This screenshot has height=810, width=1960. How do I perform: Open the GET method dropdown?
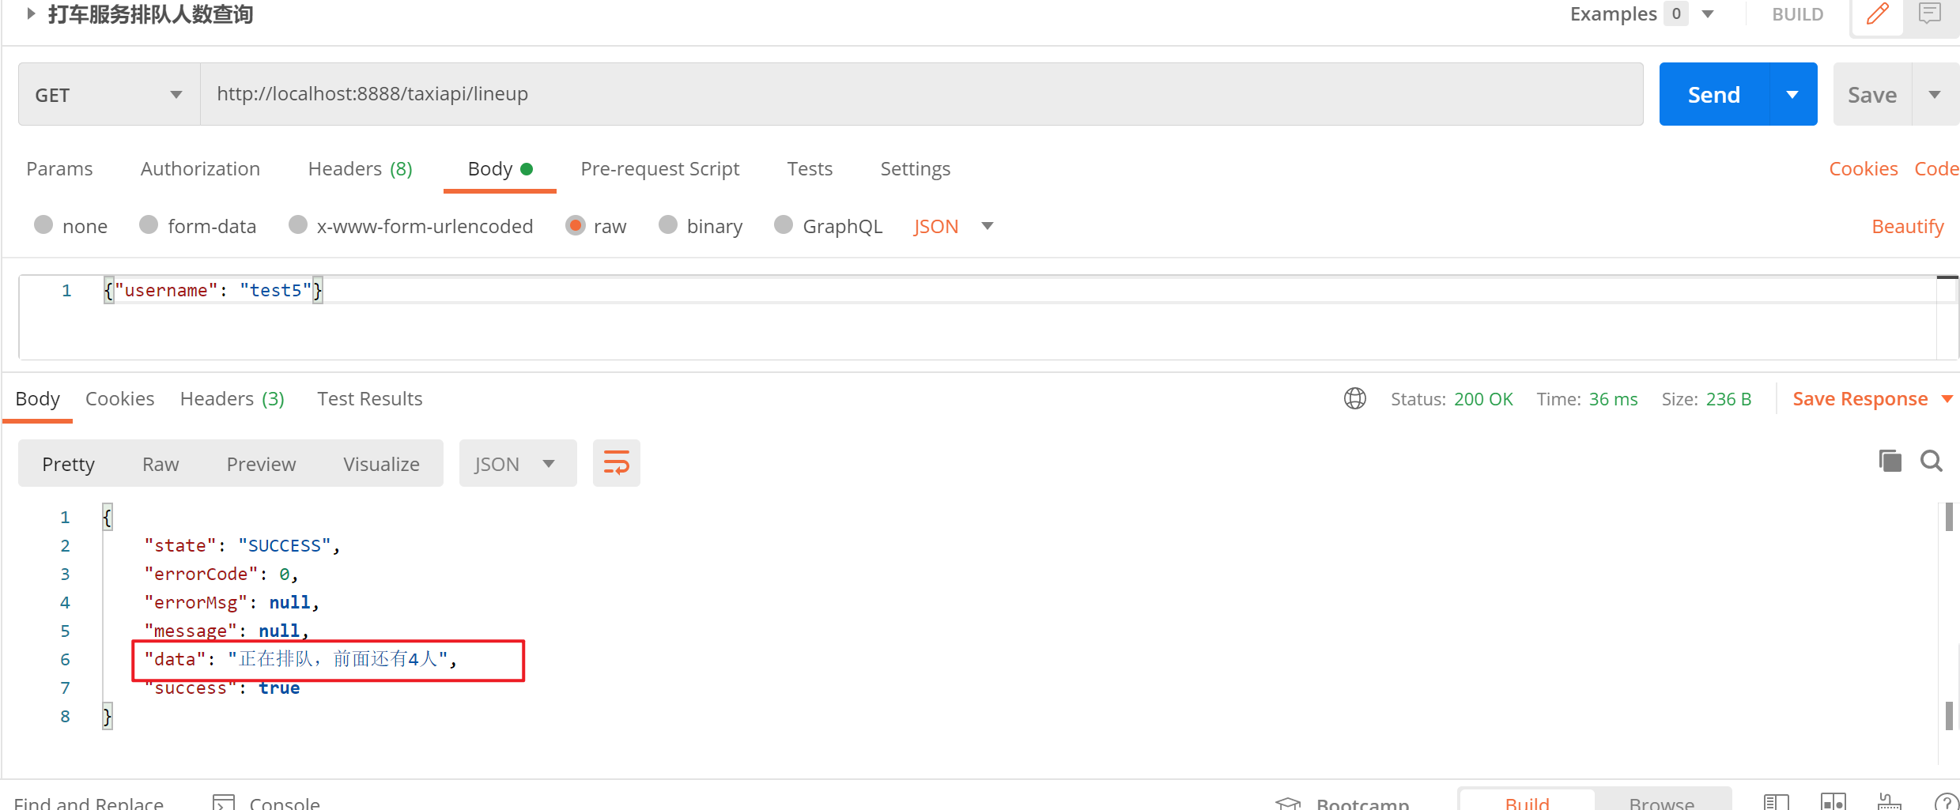click(109, 94)
